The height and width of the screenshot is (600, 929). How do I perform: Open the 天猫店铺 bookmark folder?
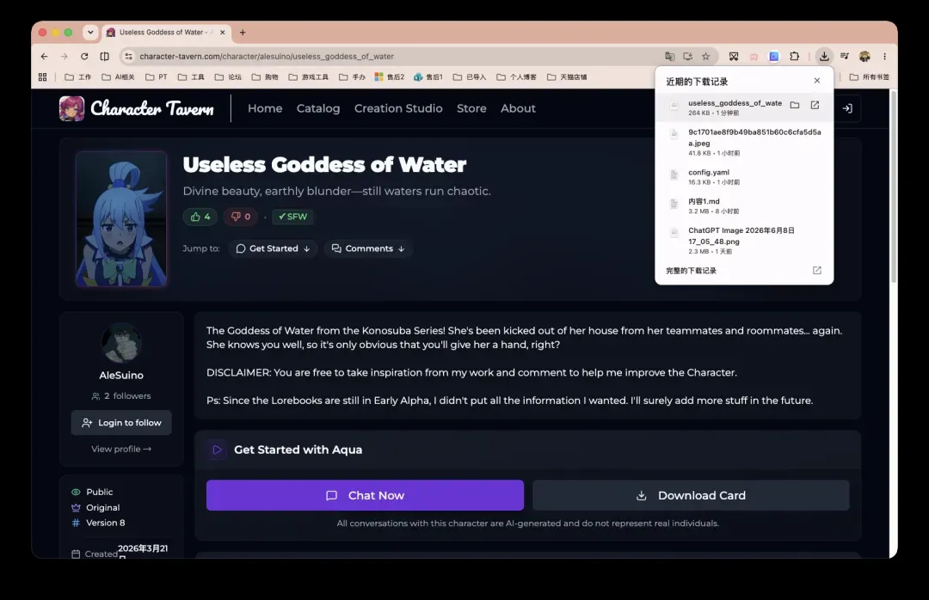[x=567, y=77]
